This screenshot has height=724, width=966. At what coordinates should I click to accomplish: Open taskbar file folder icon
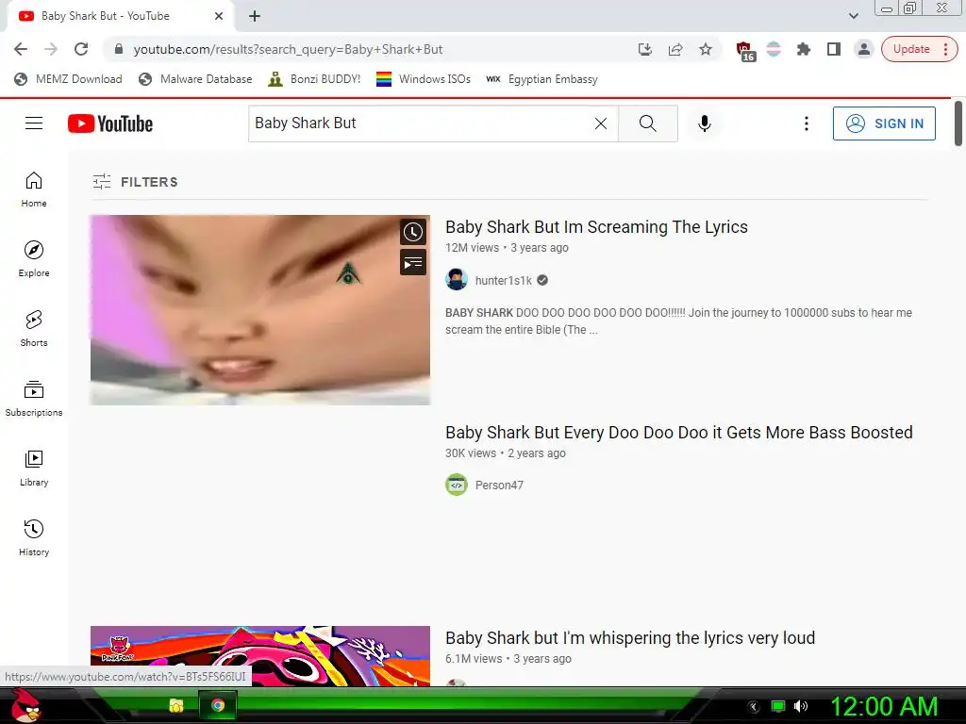(176, 705)
